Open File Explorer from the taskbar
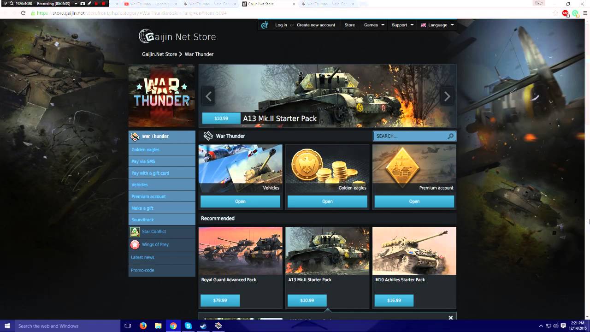The height and width of the screenshot is (332, 590). (158, 326)
